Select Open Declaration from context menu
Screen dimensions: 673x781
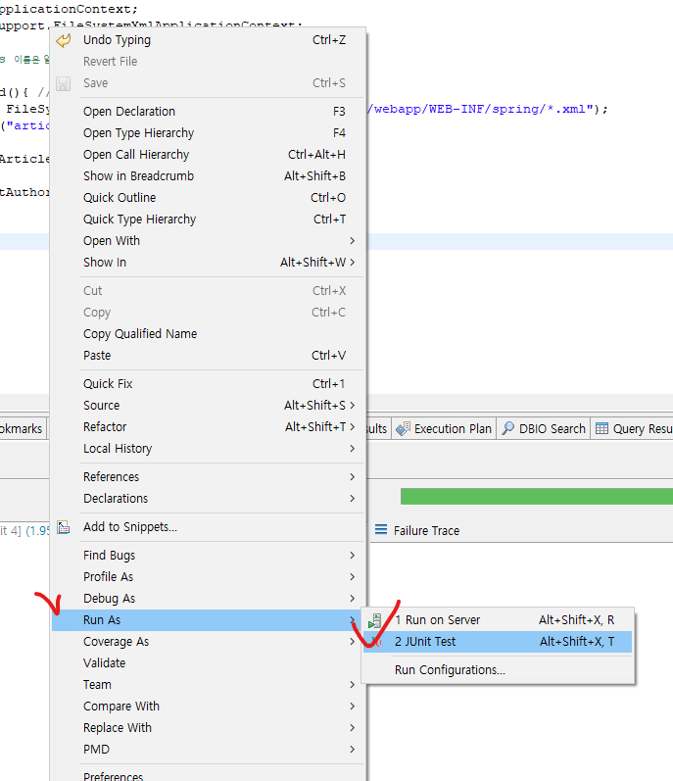pos(129,112)
